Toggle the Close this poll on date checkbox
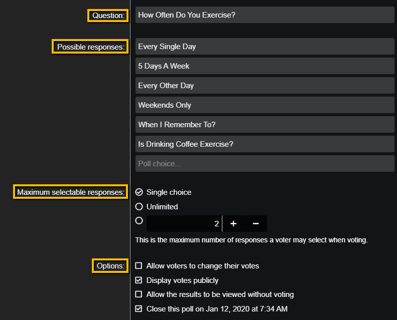The image size is (397, 320). click(139, 309)
